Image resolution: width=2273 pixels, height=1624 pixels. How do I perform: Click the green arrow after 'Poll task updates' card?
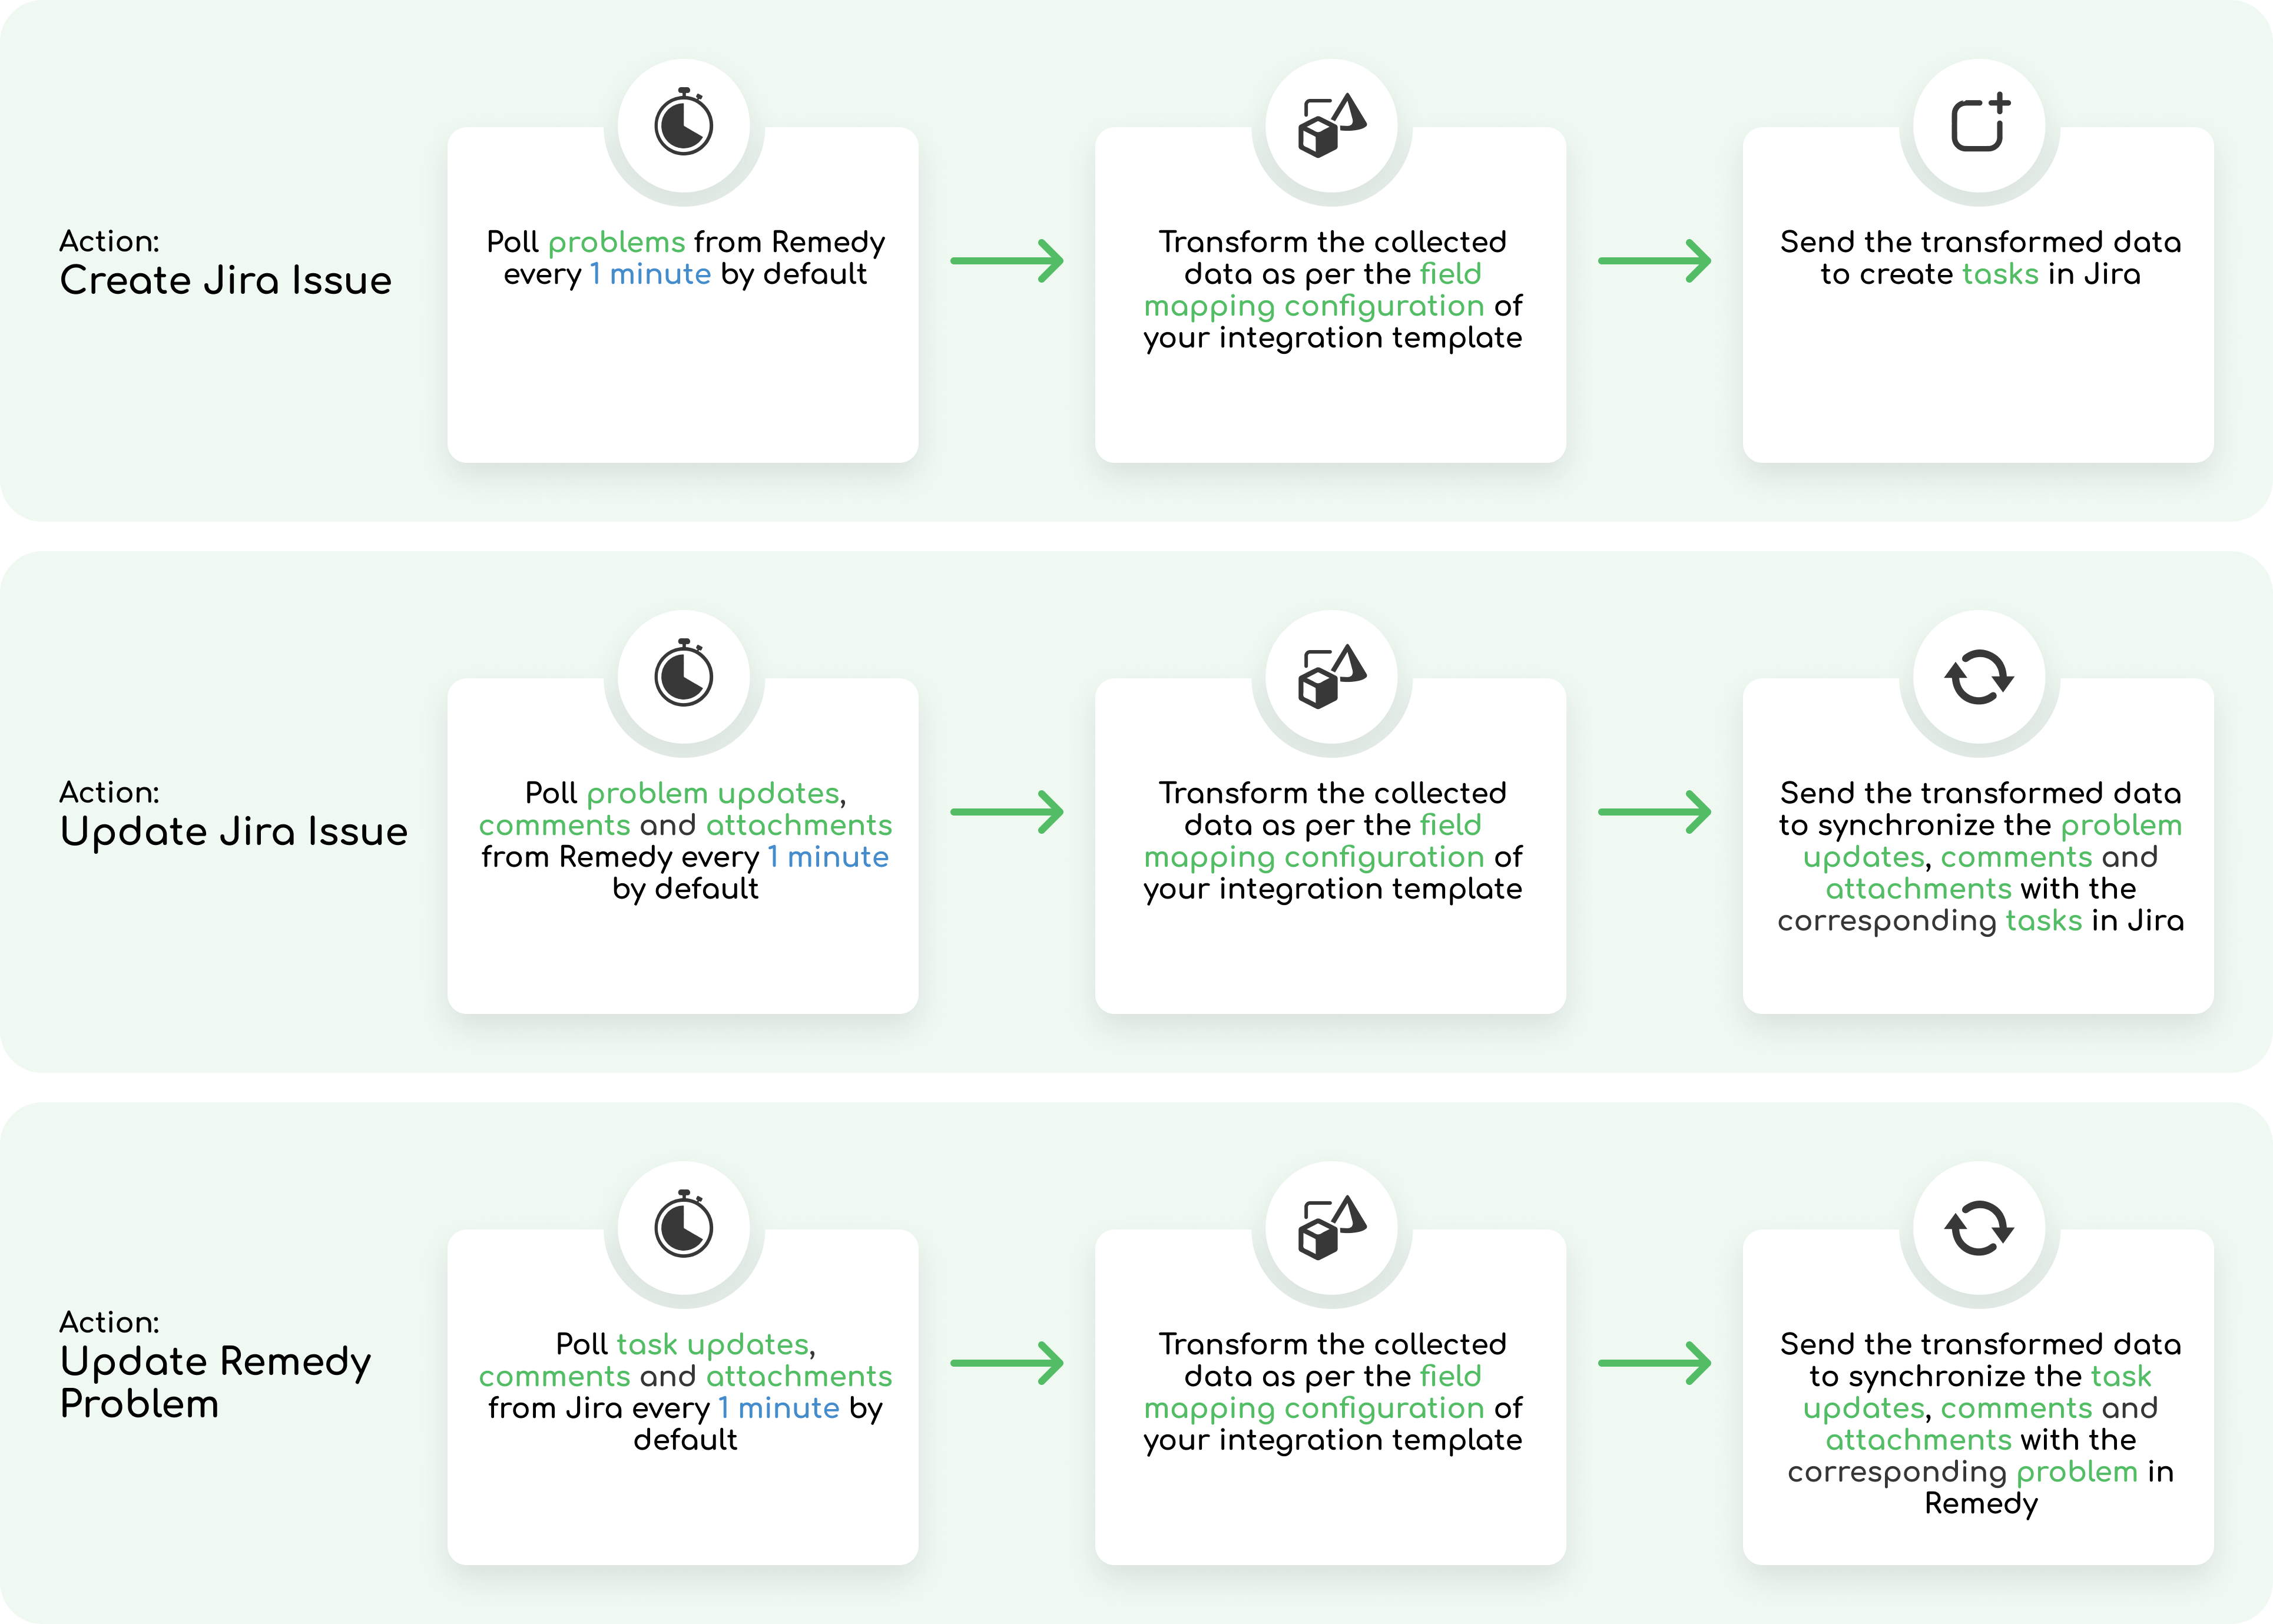1006,1363
